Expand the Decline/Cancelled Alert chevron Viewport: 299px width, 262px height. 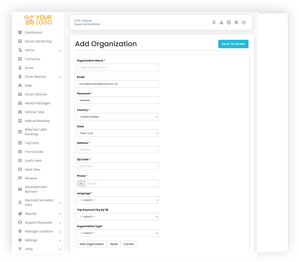[x=60, y=203]
